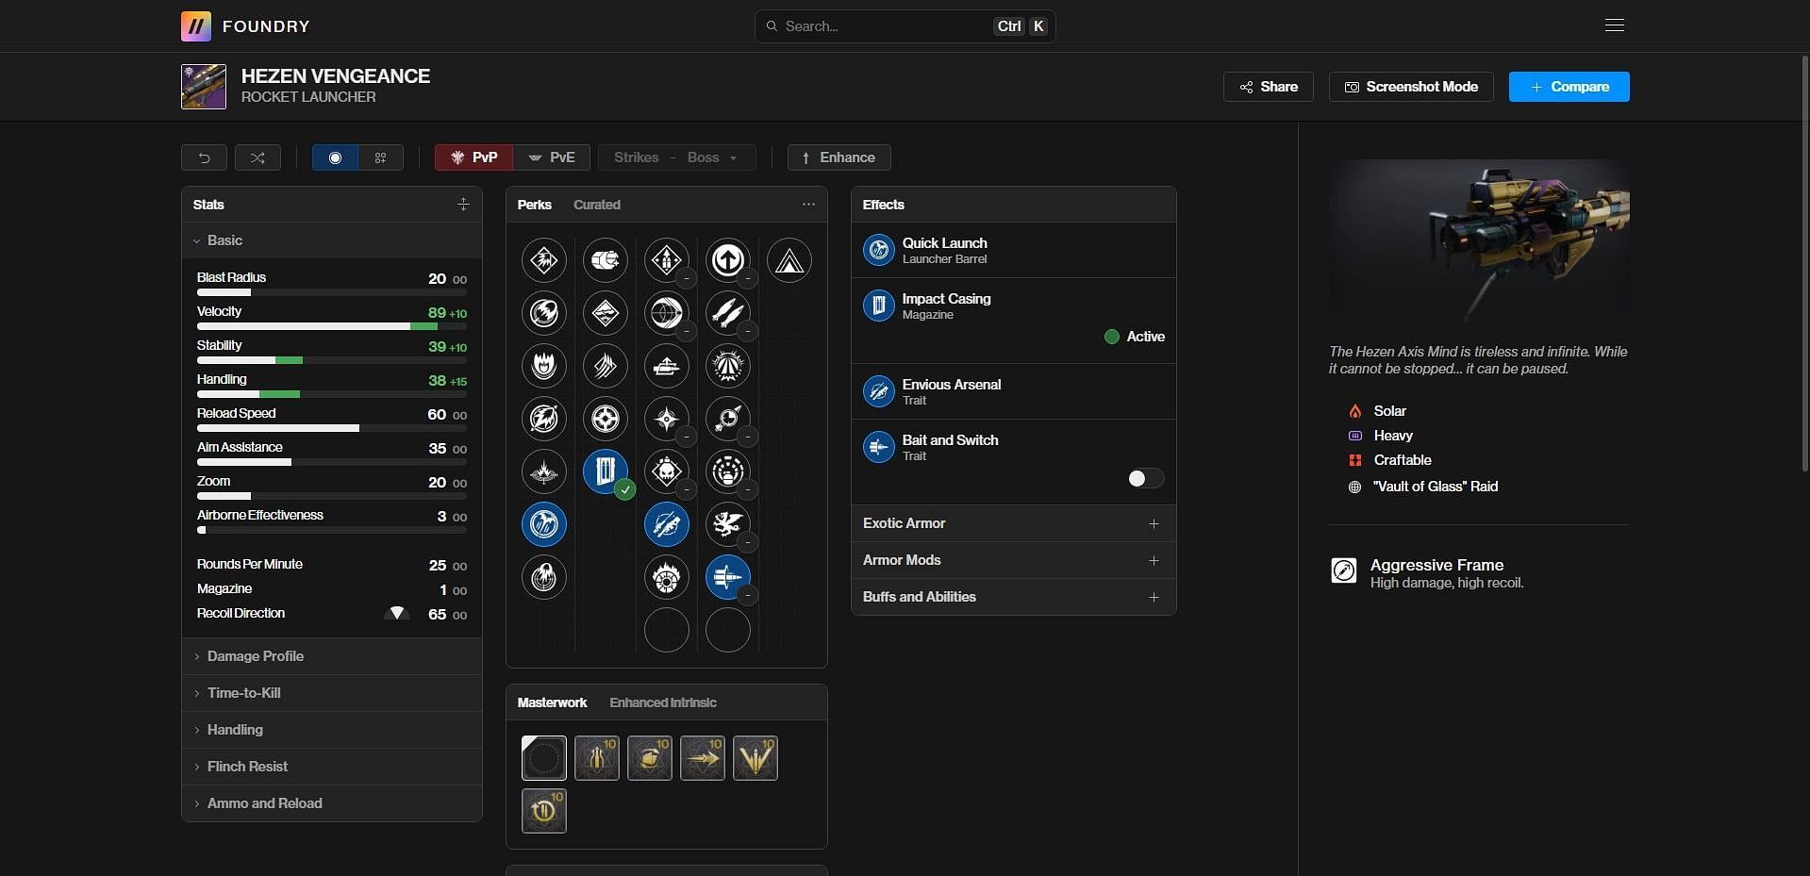Click the Velocity stat bar
Viewport: 1810px width, 876px height.
[332, 326]
